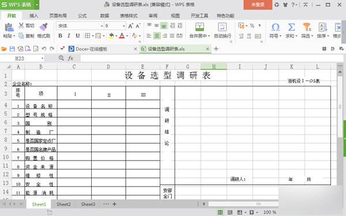Switch to the Sheet3 worksheet tab
This screenshot has height=216, width=346.
pyautogui.click(x=88, y=204)
